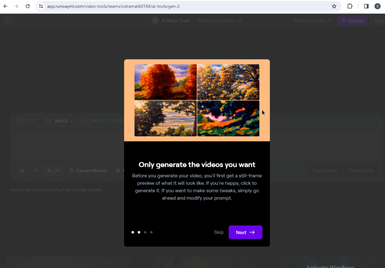This screenshot has width=385, height=268.
Task: Click the info icon beside 105 seconds left
Action: (x=330, y=21)
